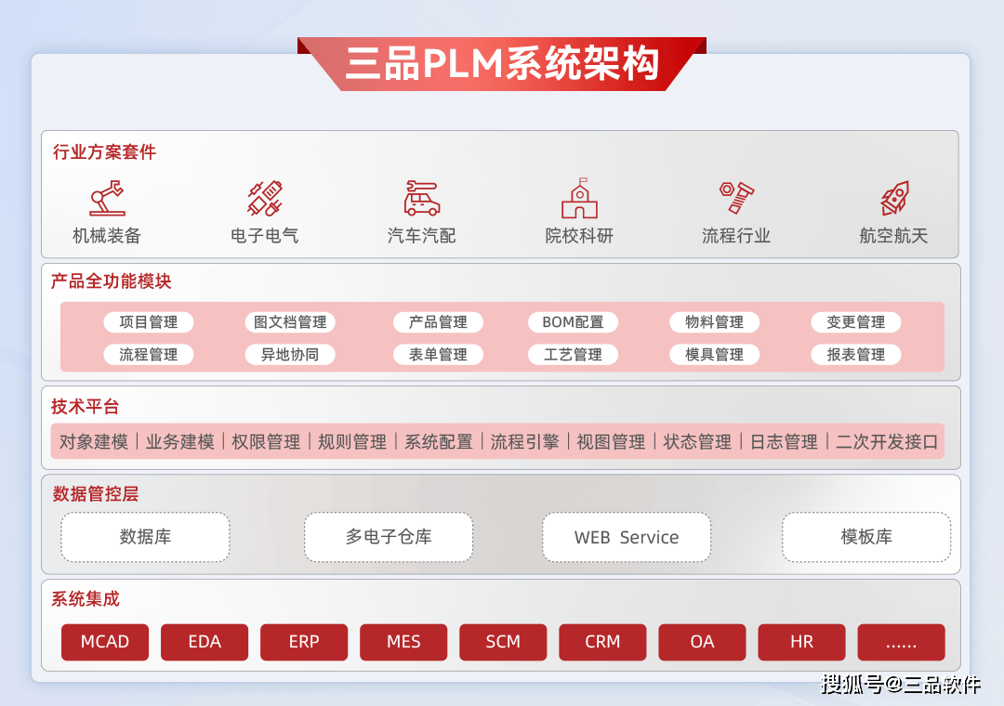Click the red CRM integration button
Image resolution: width=1004 pixels, height=706 pixels.
pos(602,642)
